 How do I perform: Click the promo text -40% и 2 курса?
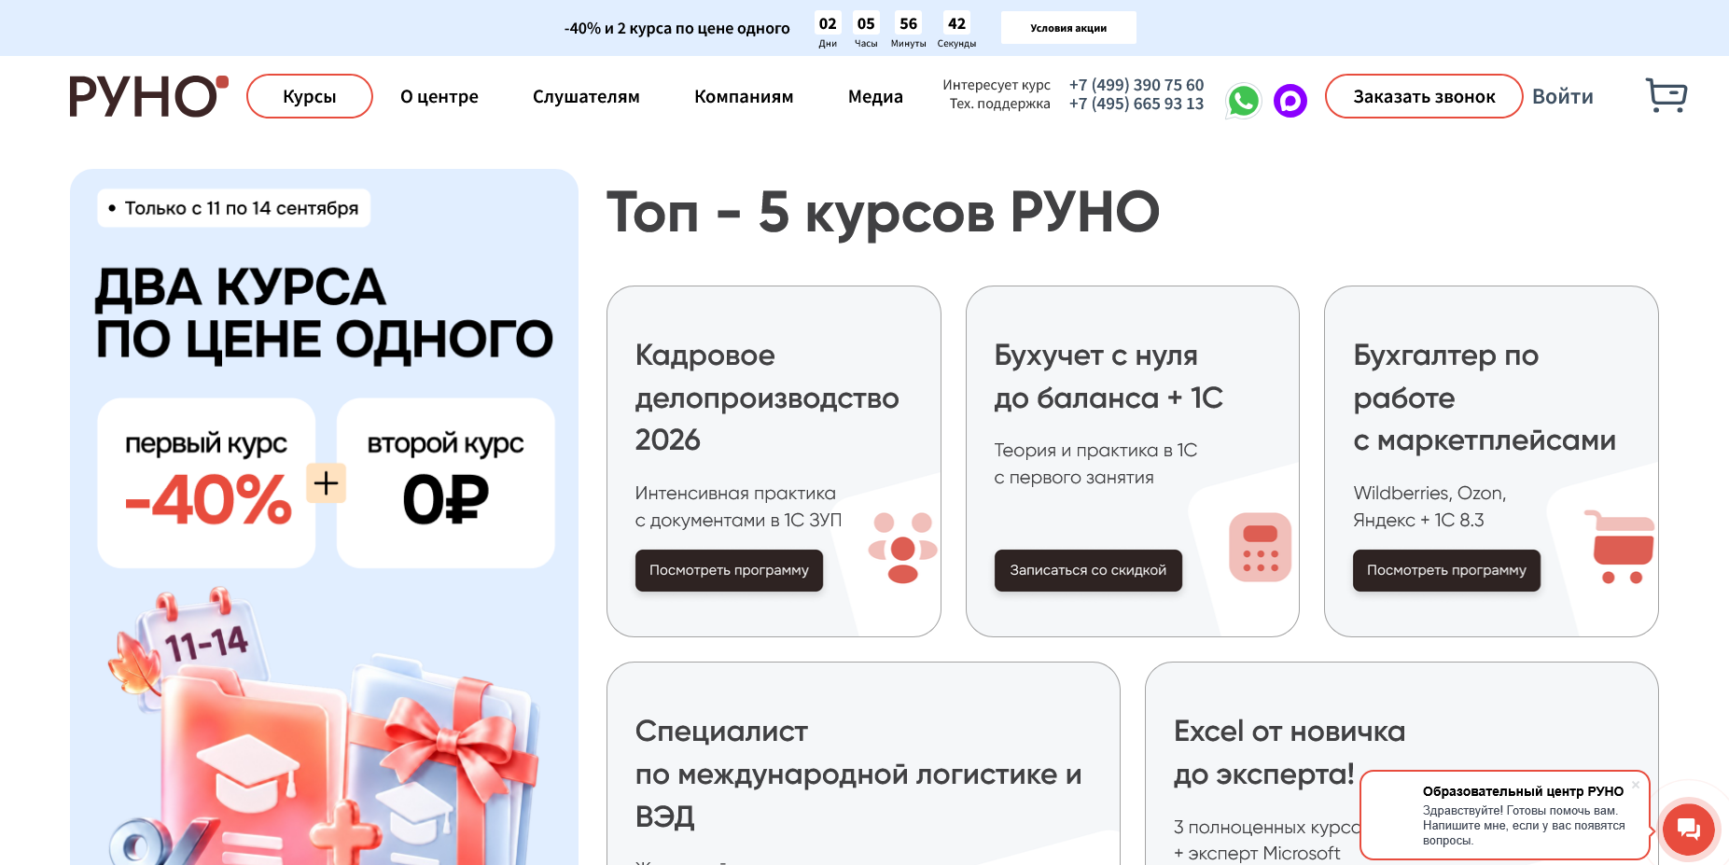[x=676, y=28]
